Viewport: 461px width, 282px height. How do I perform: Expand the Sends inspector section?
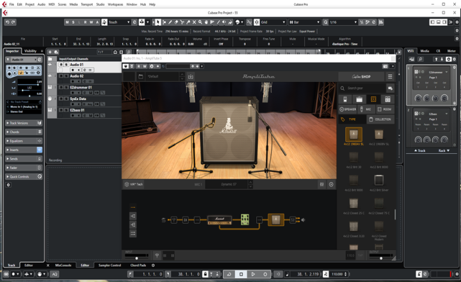[x=24, y=159]
